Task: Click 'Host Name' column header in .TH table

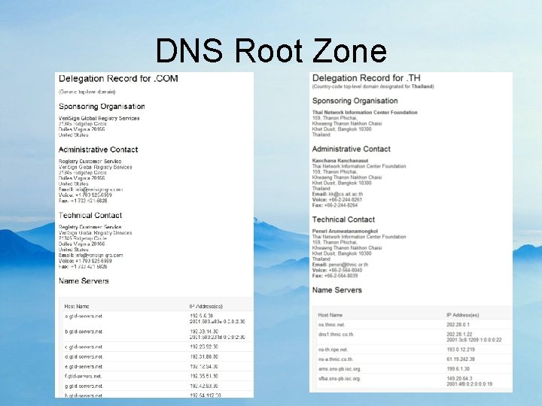Action: point(330,315)
